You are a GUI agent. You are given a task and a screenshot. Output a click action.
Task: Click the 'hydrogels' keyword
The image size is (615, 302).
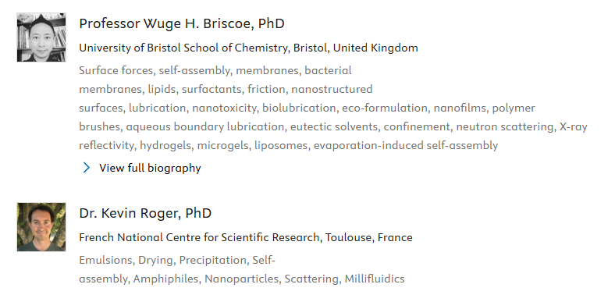click(x=165, y=145)
